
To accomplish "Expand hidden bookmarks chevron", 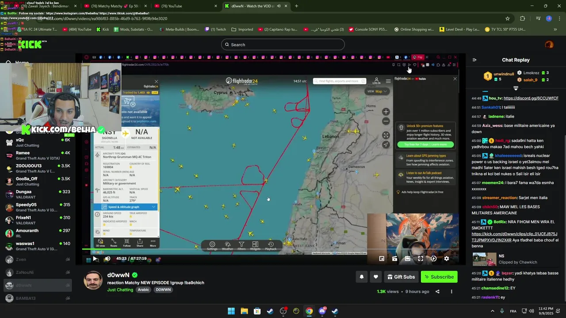I will (555, 30).
